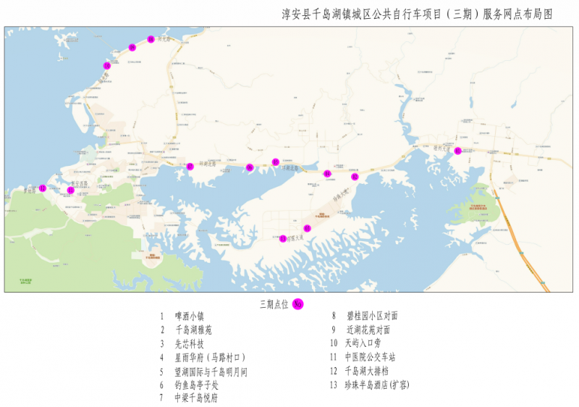The height and width of the screenshot is (407, 579).
Task: Select station marker number 05
Action: click(275, 162)
